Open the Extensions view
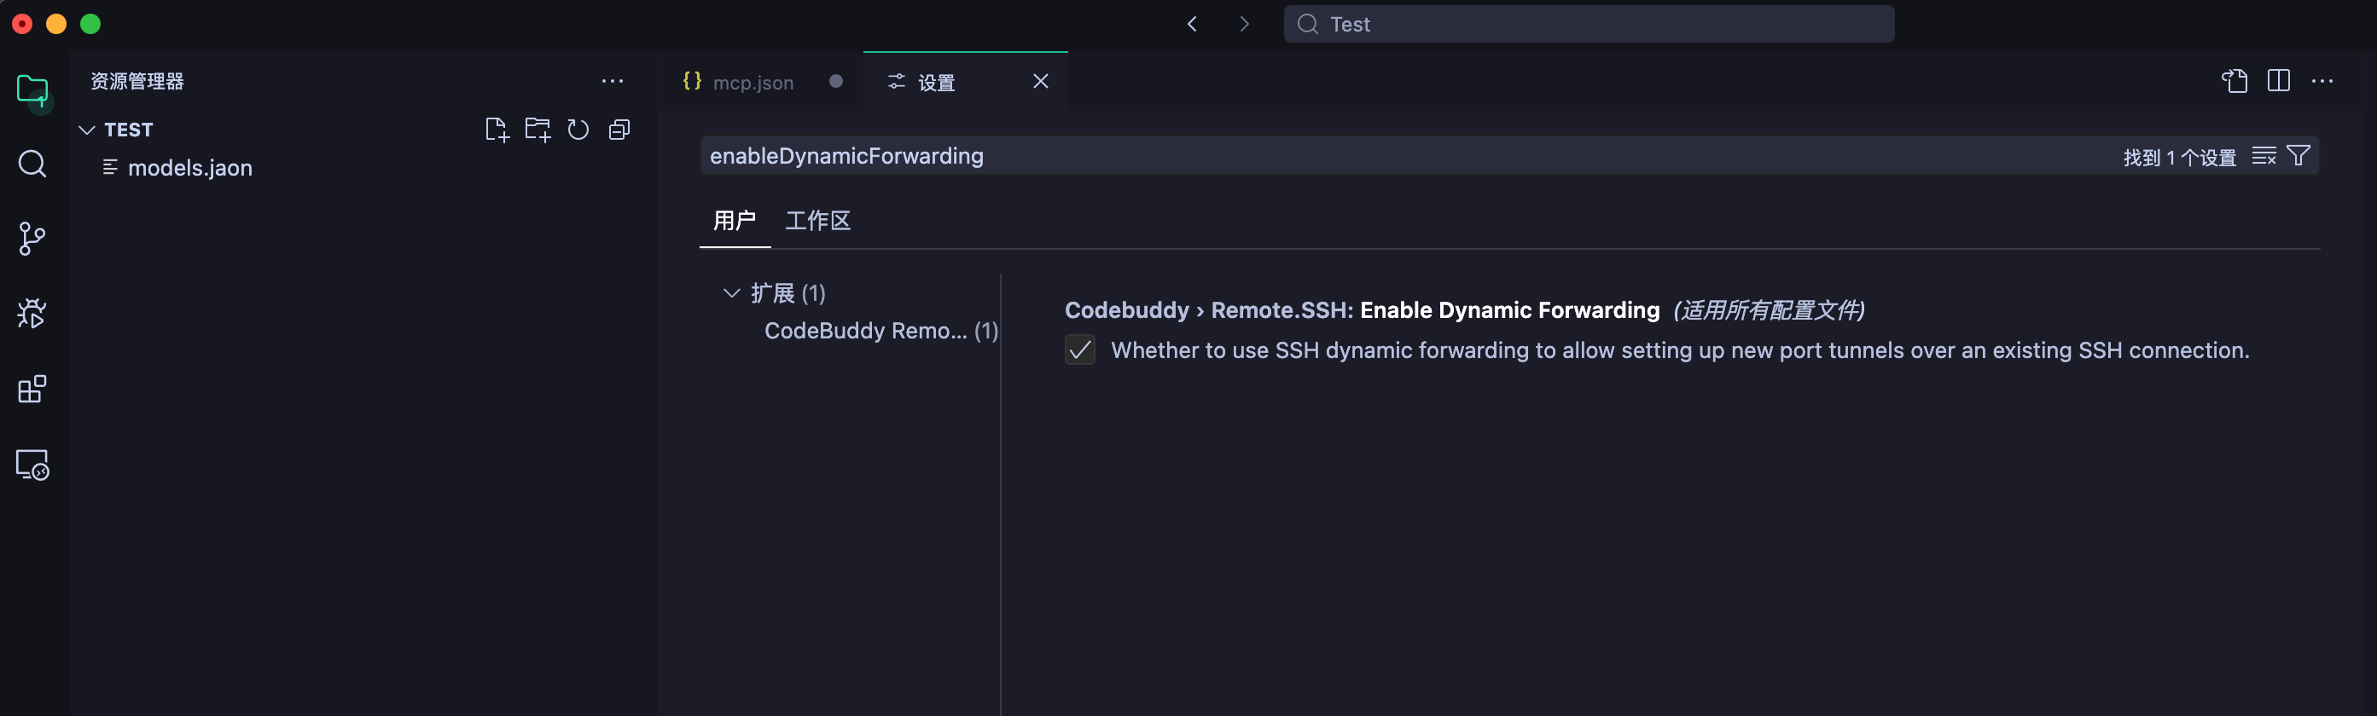Viewport: 2377px width, 716px height. click(32, 389)
